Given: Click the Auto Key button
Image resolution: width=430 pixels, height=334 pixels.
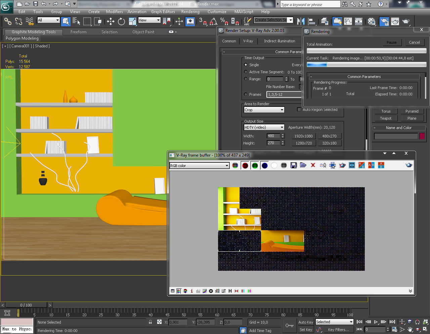Looking at the screenshot, I should click(305, 322).
